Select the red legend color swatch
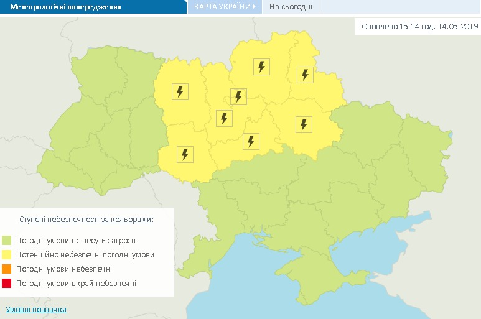 pos(7,284)
